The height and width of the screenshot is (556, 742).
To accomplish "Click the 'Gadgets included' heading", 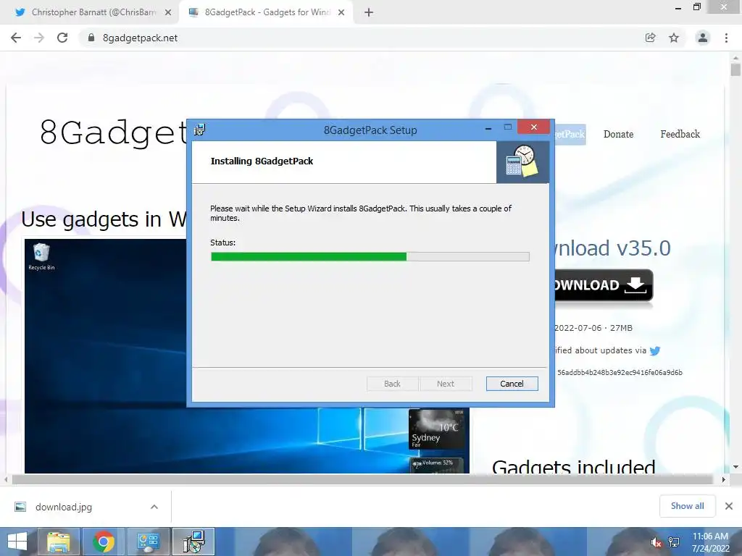I will point(574,466).
